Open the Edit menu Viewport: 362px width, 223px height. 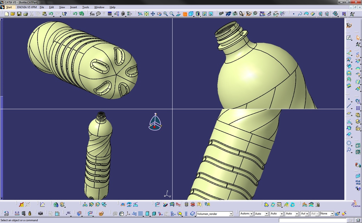[x=51, y=7]
